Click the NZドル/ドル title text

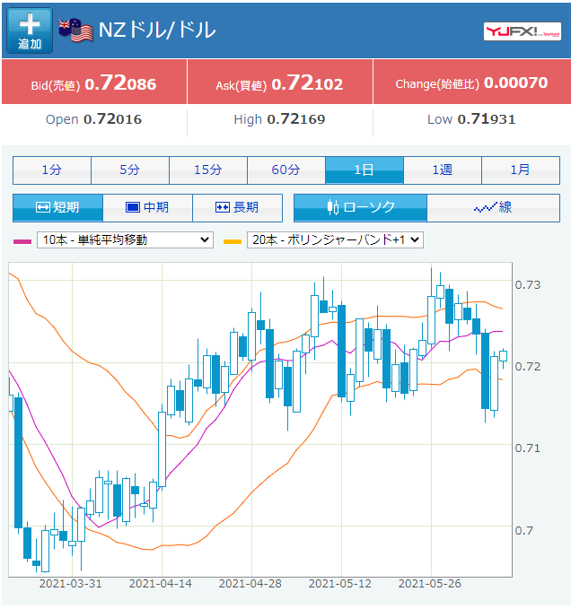tap(157, 30)
